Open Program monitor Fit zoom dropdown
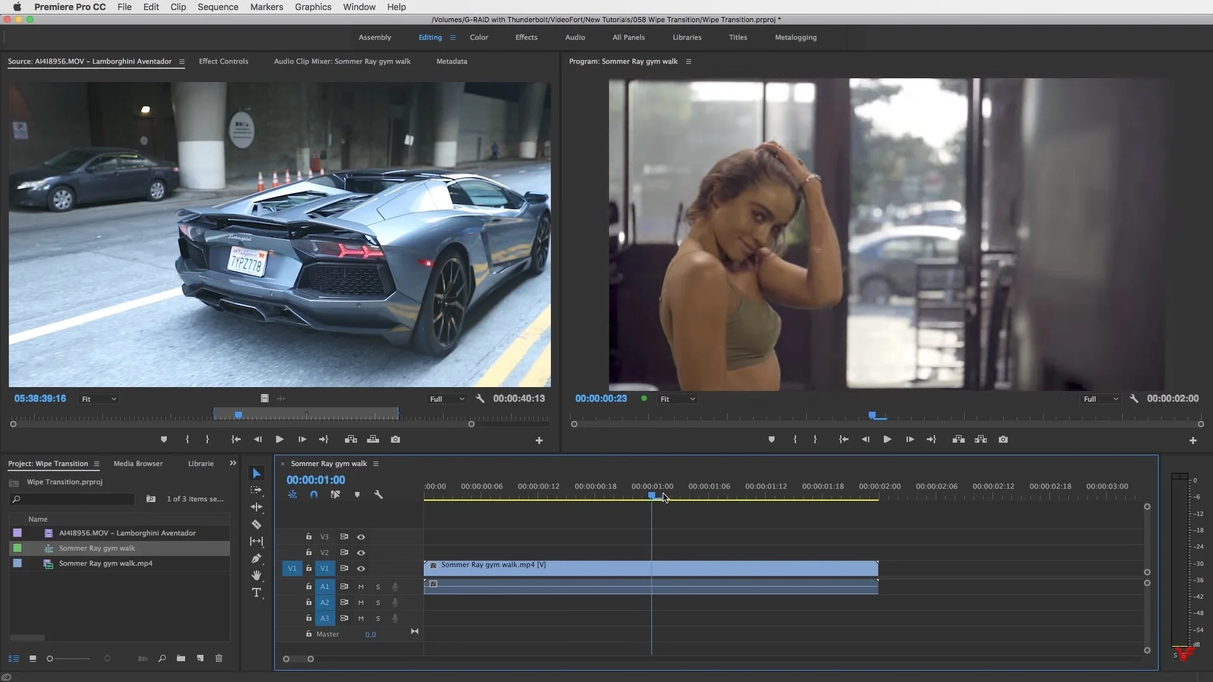 point(678,399)
